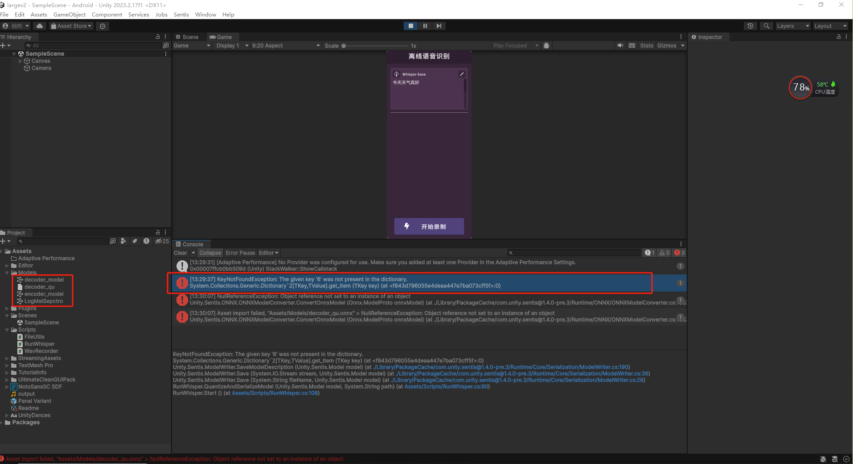Open the Sentis menu
This screenshot has width=853, height=464.
(181, 14)
